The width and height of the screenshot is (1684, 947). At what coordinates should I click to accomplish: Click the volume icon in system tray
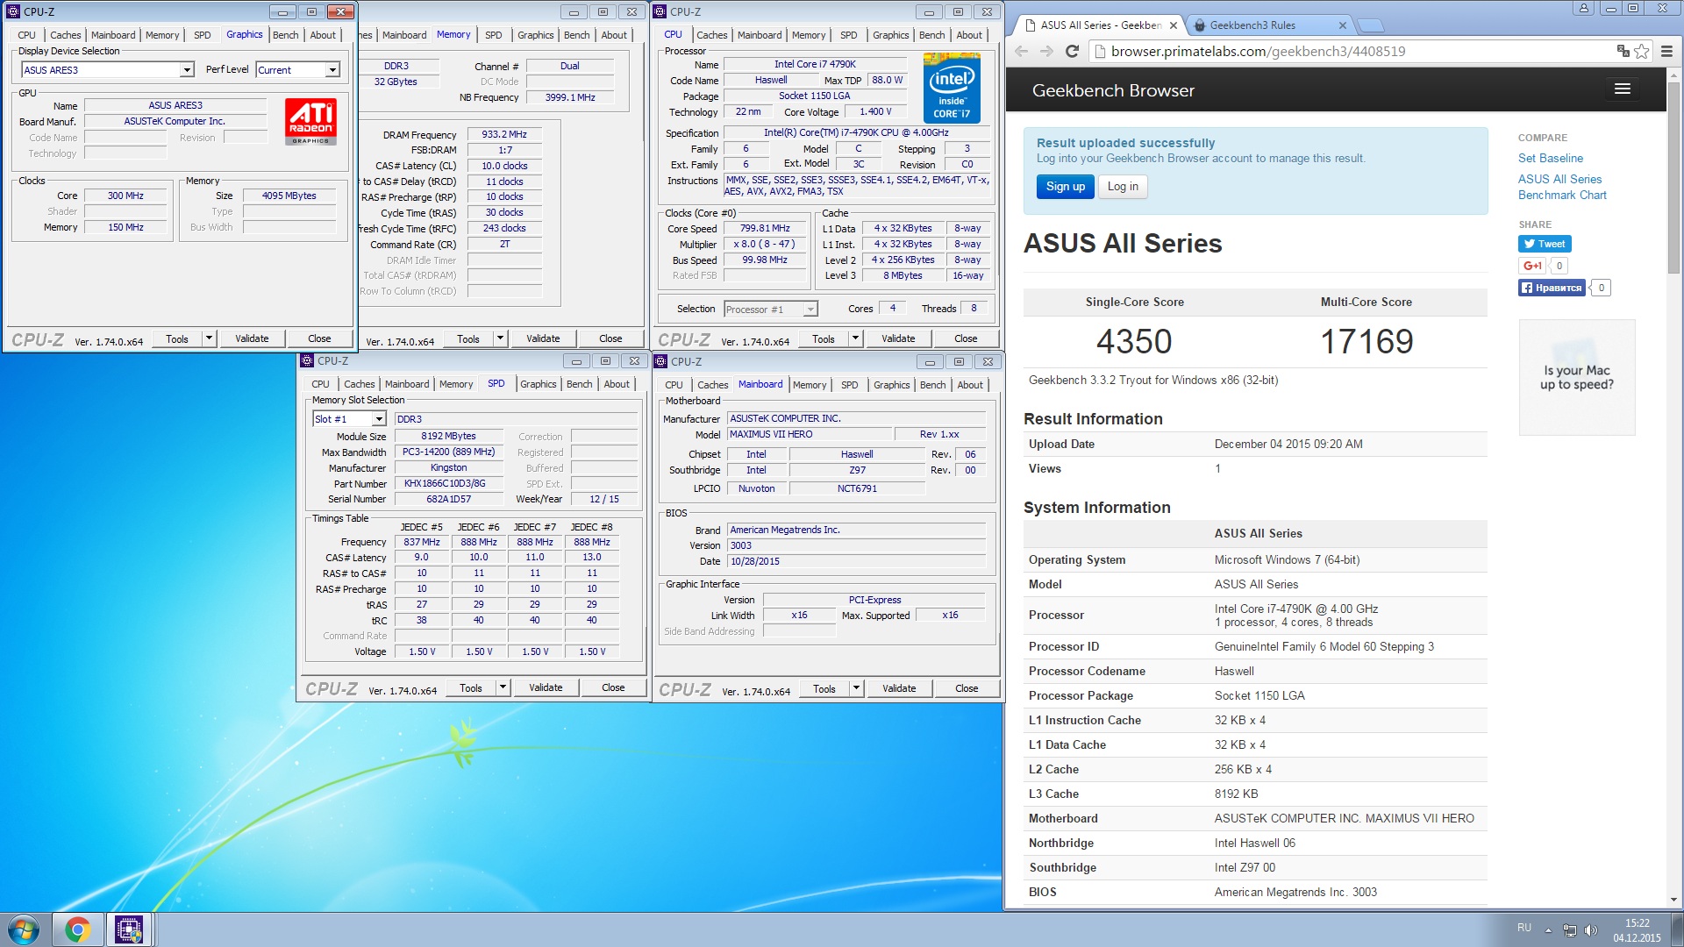coord(1591,929)
